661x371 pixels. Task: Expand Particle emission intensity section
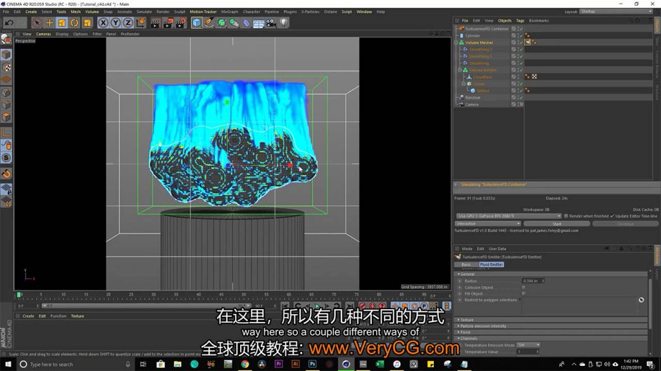(x=459, y=326)
